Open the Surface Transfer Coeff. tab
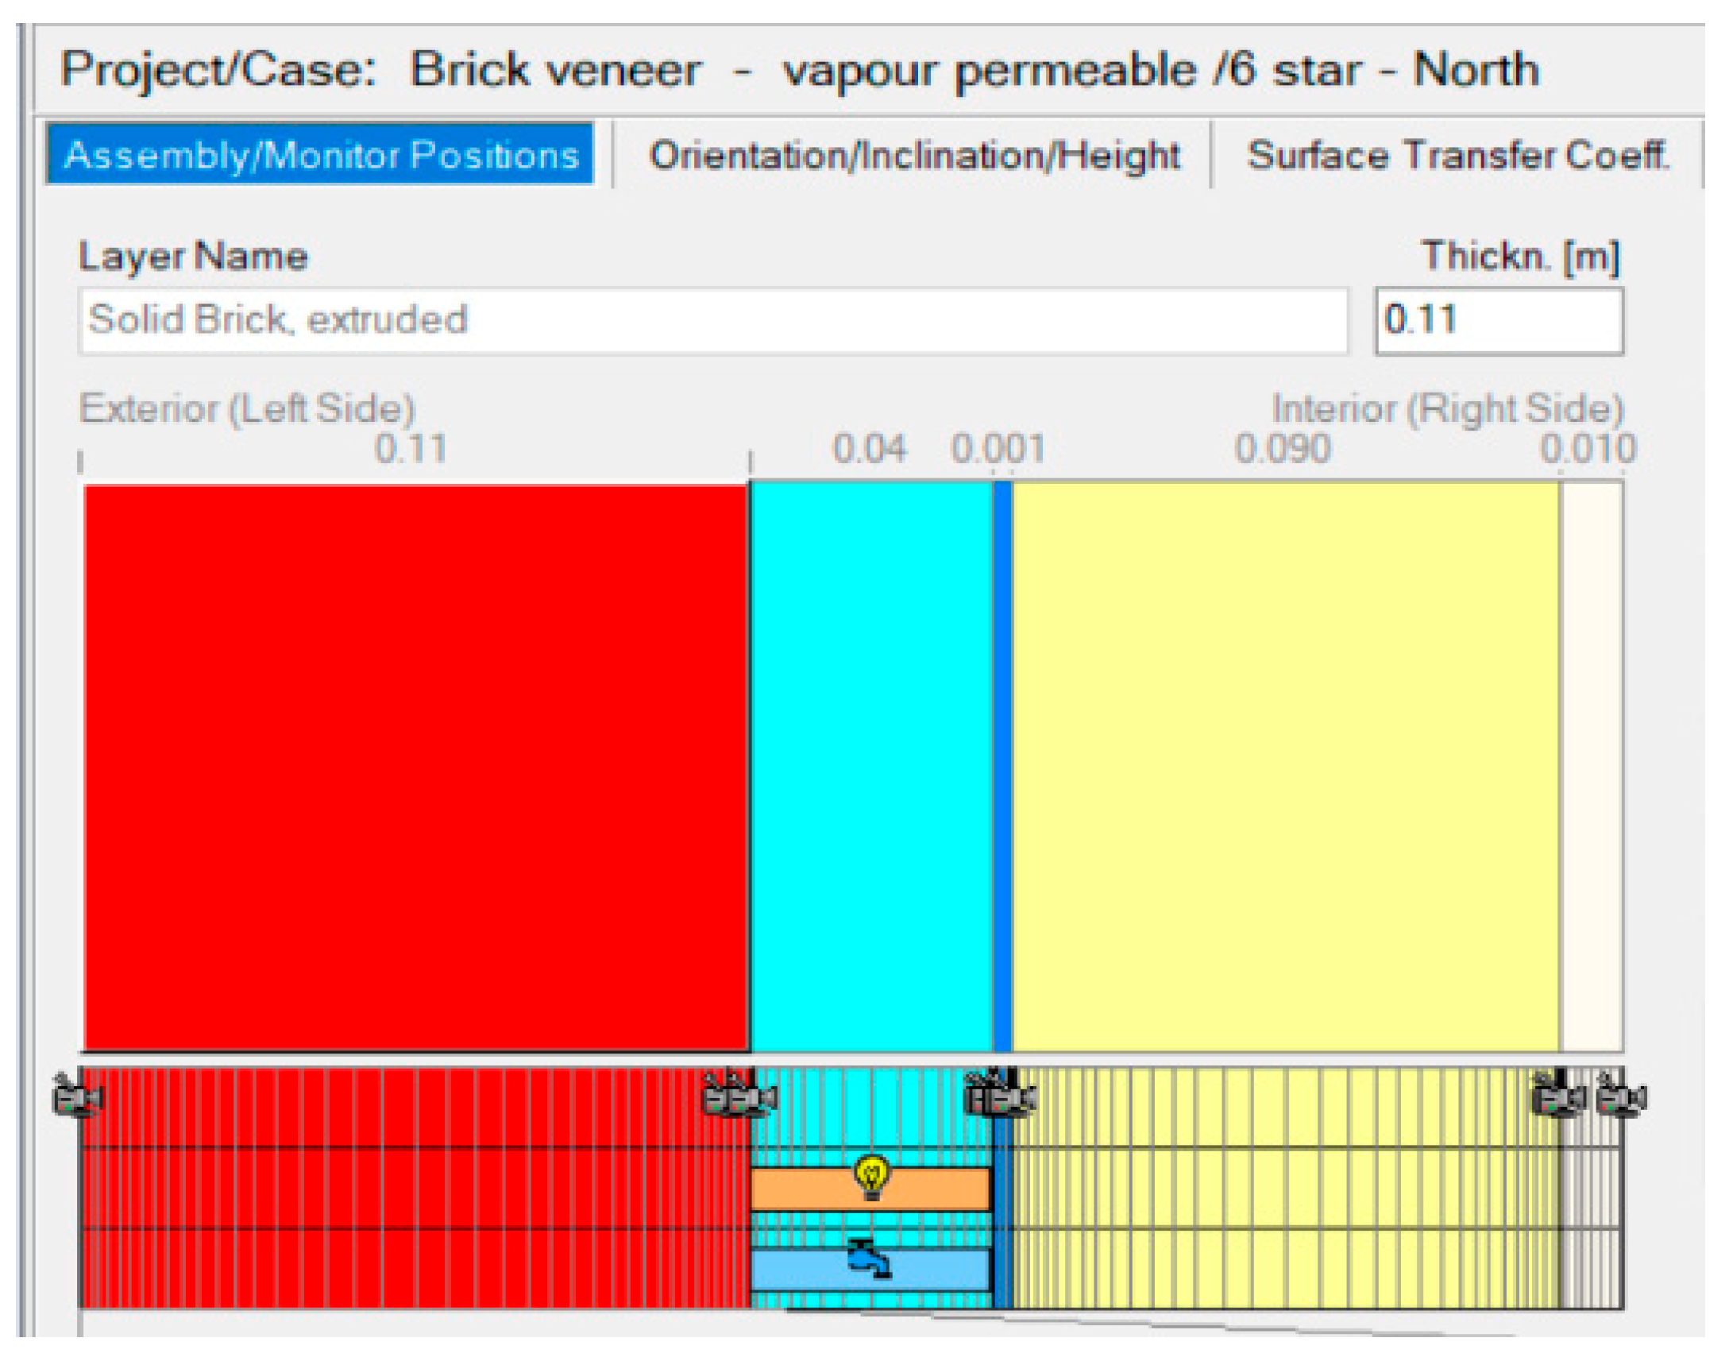1729x1361 pixels. click(x=1456, y=156)
